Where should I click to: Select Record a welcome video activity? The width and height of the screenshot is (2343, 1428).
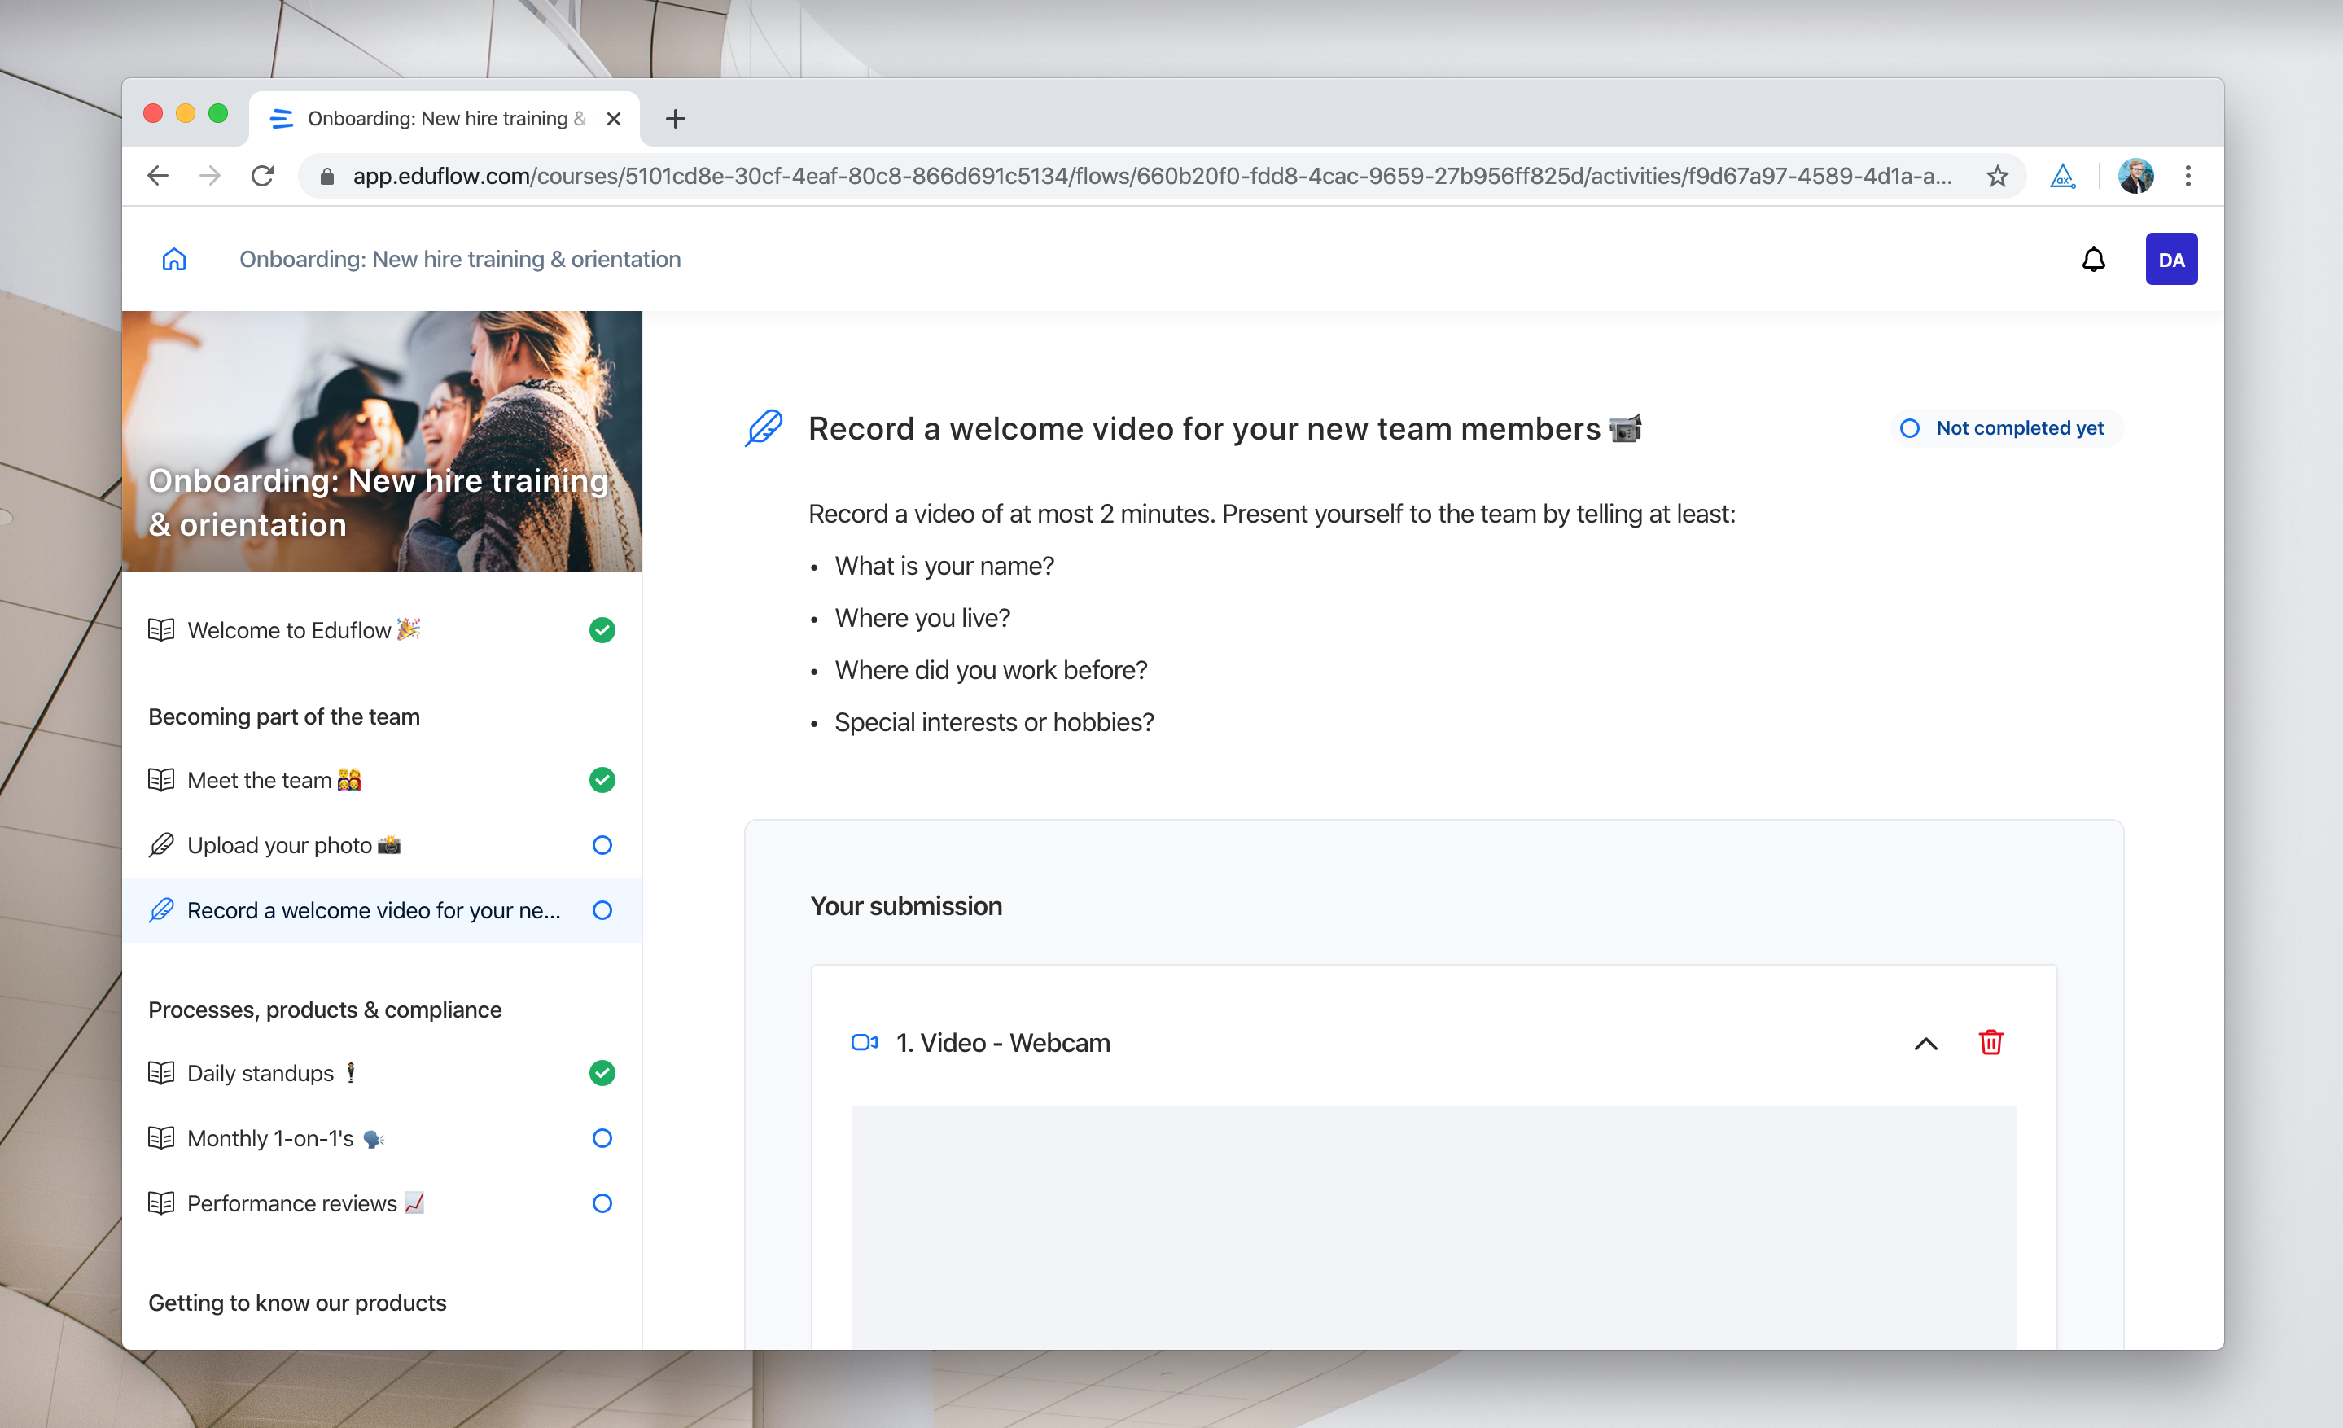(381, 911)
